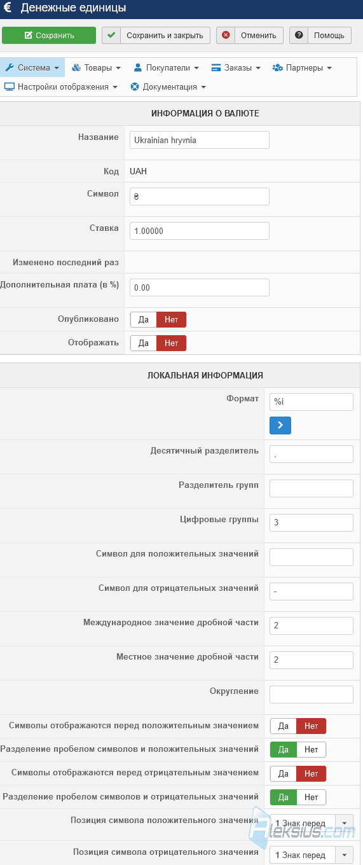Open the Покупатели menu
The width and height of the screenshot is (363, 865).
click(x=167, y=67)
